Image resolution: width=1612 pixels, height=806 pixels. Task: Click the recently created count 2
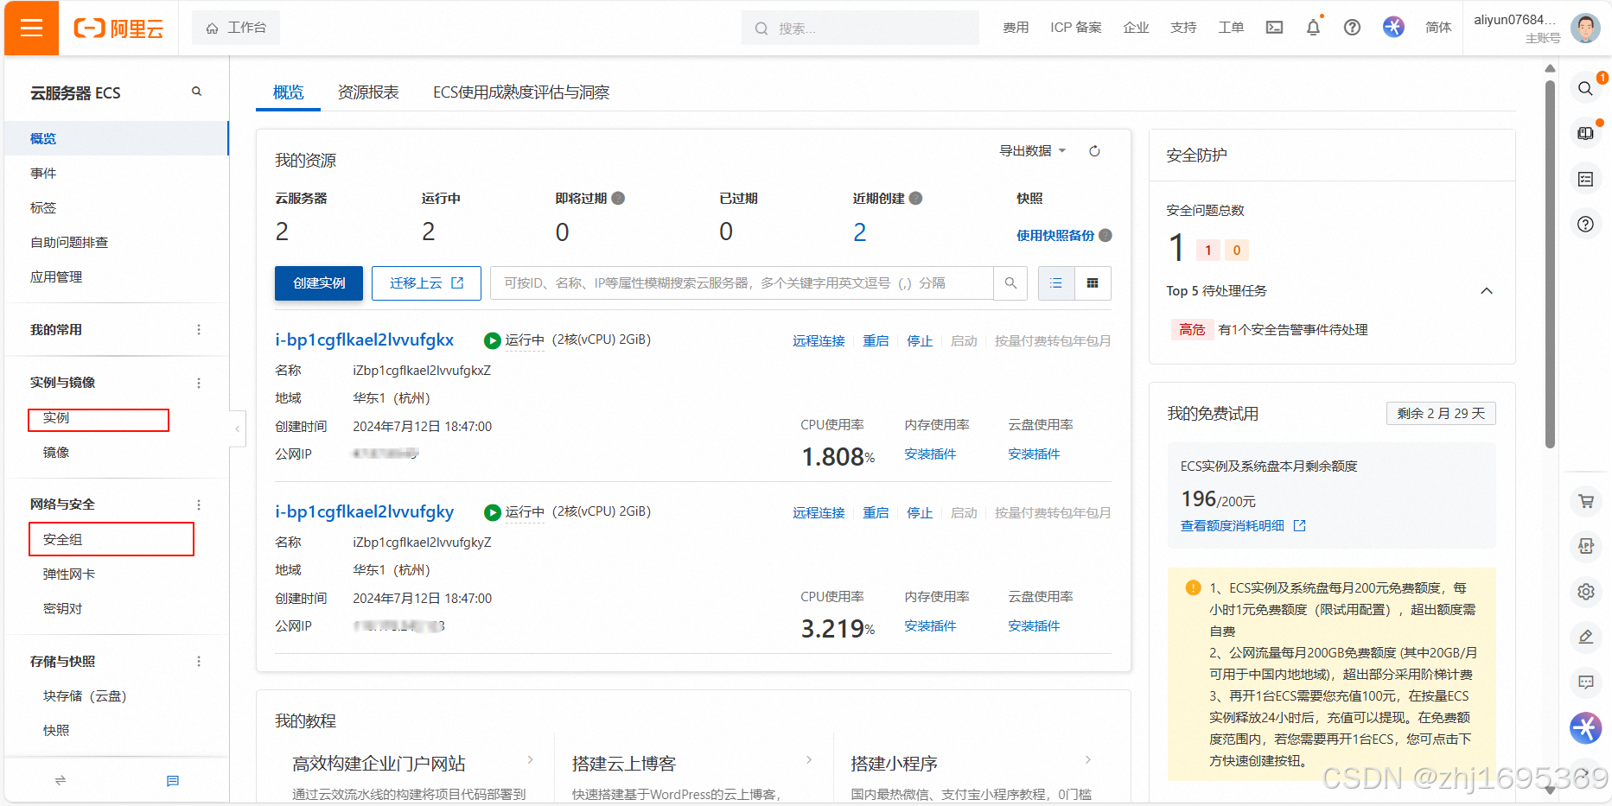pyautogui.click(x=859, y=232)
